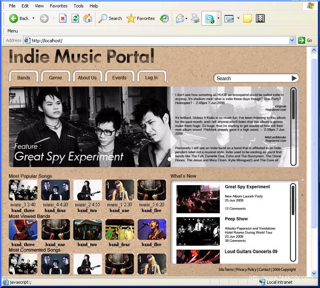This screenshot has height=288, width=320.
Task: Submit the site search with the arrow button
Action: (x=294, y=78)
